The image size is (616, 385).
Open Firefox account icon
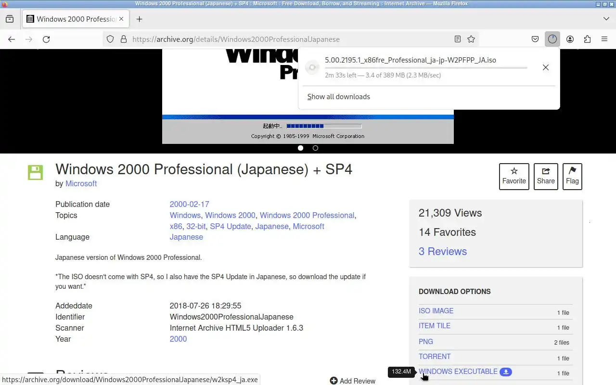[x=570, y=39]
